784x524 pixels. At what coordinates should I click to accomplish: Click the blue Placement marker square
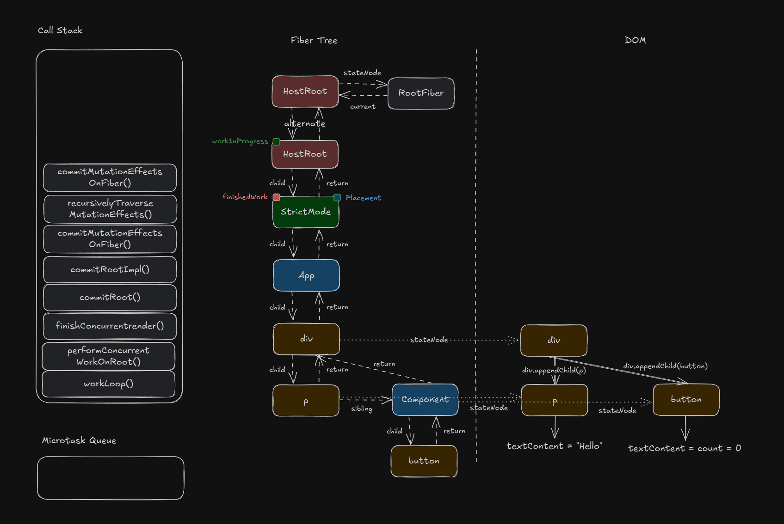pos(337,198)
